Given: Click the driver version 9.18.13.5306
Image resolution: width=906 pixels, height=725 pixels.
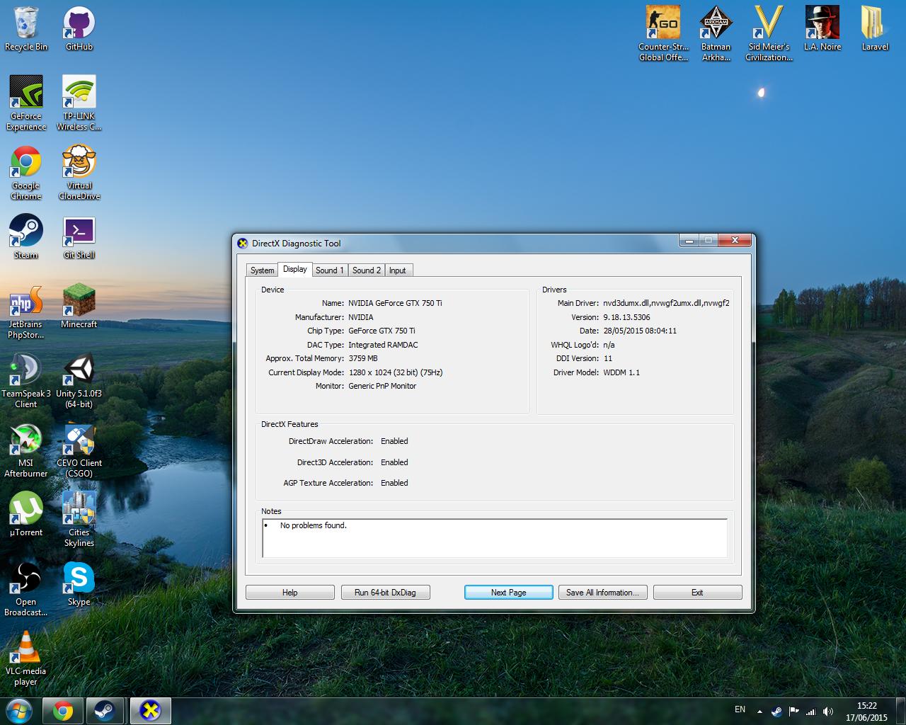Looking at the screenshot, I should pos(626,317).
